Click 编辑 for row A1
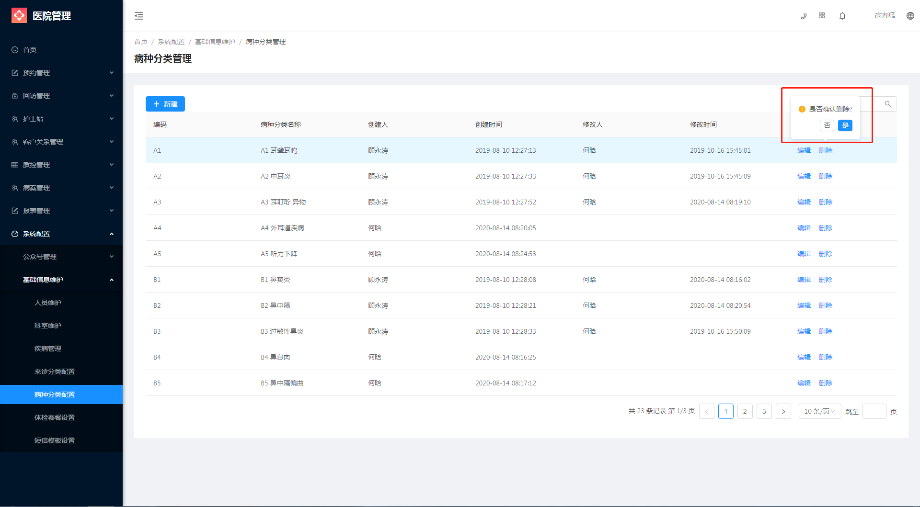 [x=804, y=150]
